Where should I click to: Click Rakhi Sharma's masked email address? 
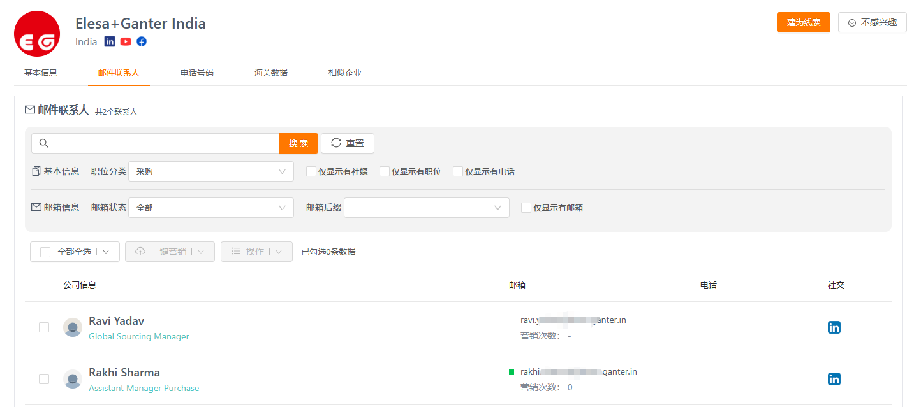(579, 371)
